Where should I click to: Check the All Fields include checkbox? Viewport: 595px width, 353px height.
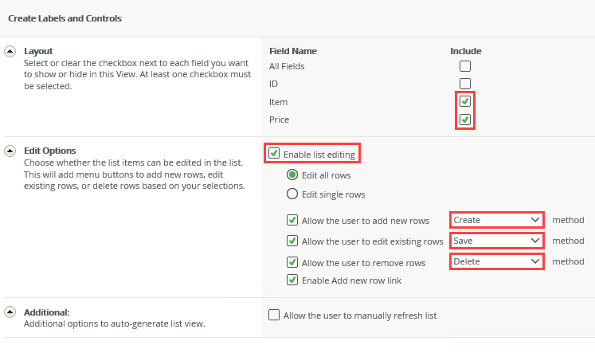point(465,66)
